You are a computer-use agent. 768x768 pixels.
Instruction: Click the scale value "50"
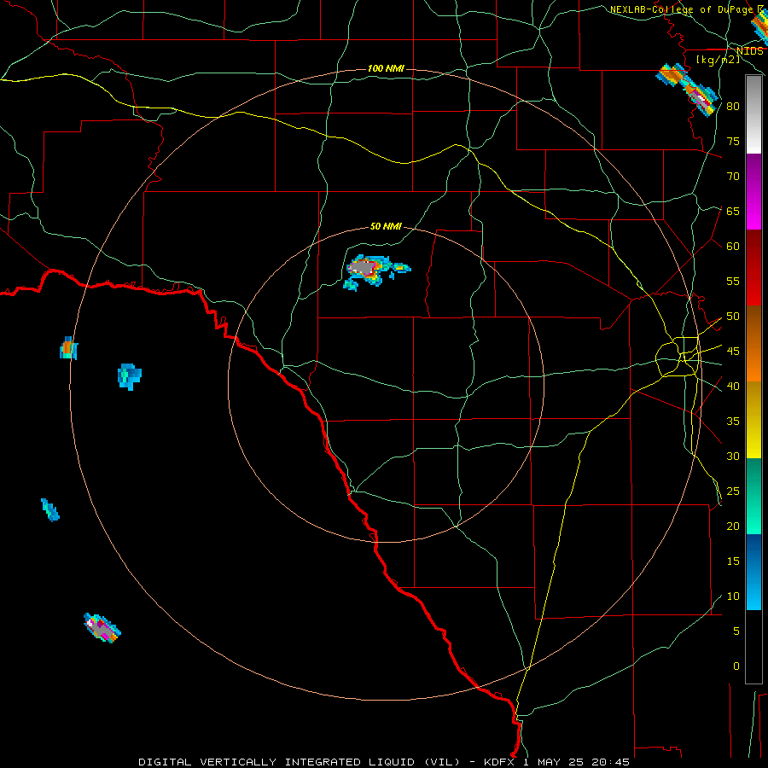pos(733,317)
